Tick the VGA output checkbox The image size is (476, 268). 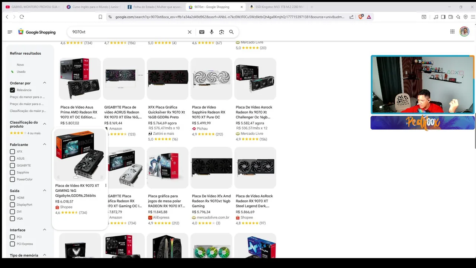tap(12, 218)
